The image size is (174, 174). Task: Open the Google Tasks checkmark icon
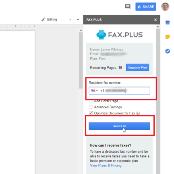168,51
